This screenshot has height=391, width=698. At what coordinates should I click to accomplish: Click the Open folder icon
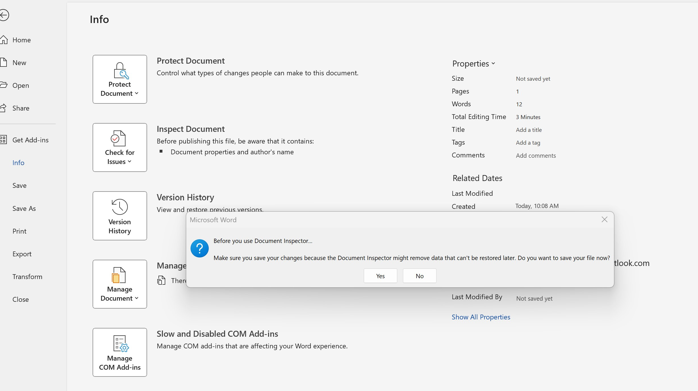[x=3, y=85]
